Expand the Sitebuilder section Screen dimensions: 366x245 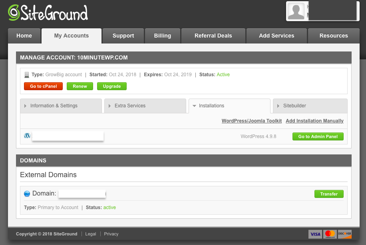[310, 106]
